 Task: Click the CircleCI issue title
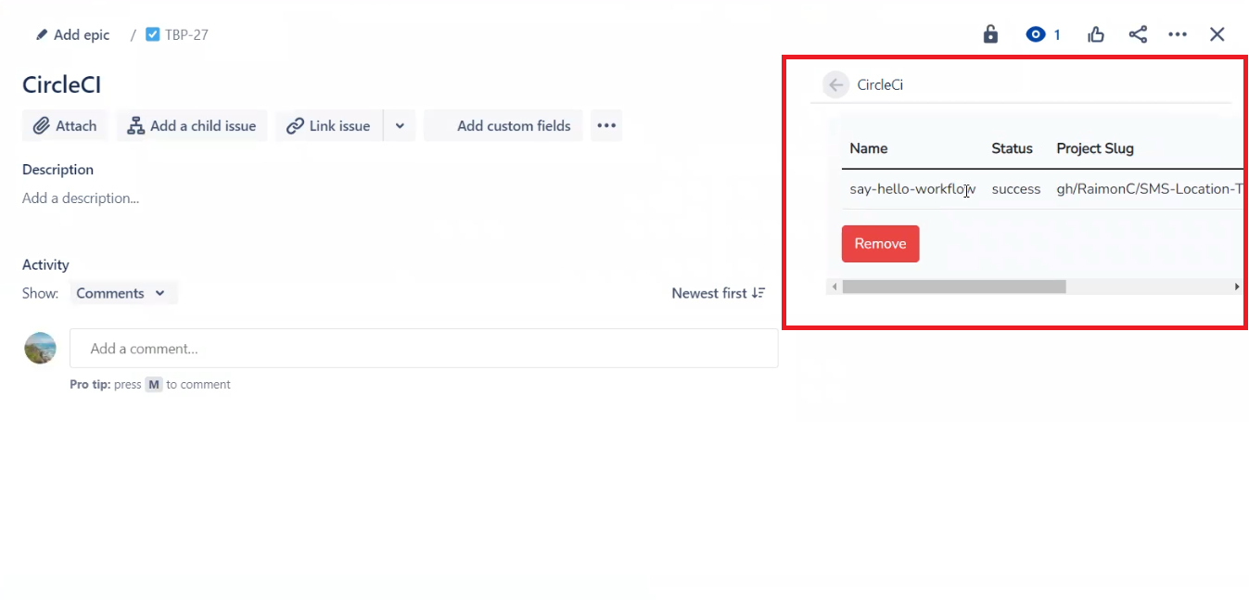[x=61, y=84]
